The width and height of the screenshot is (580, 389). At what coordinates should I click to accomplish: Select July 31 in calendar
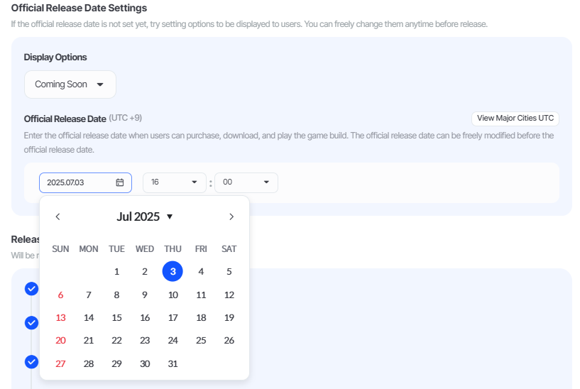pyautogui.click(x=173, y=364)
